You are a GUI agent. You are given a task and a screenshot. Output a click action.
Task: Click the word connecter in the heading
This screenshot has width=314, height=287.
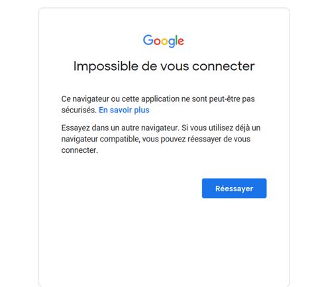(x=223, y=66)
